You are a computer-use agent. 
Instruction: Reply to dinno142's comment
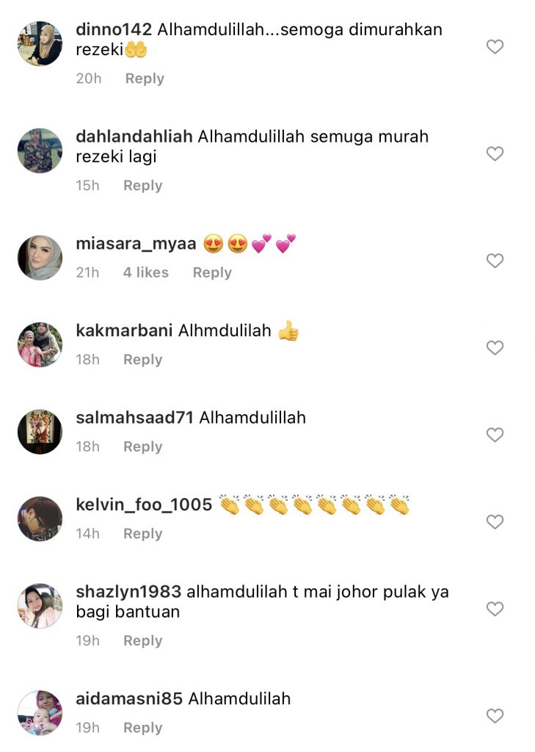[145, 78]
